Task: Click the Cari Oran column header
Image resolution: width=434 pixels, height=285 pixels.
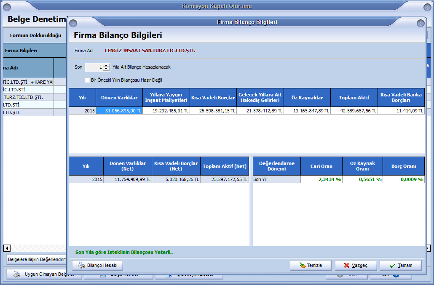Action: coord(321,166)
